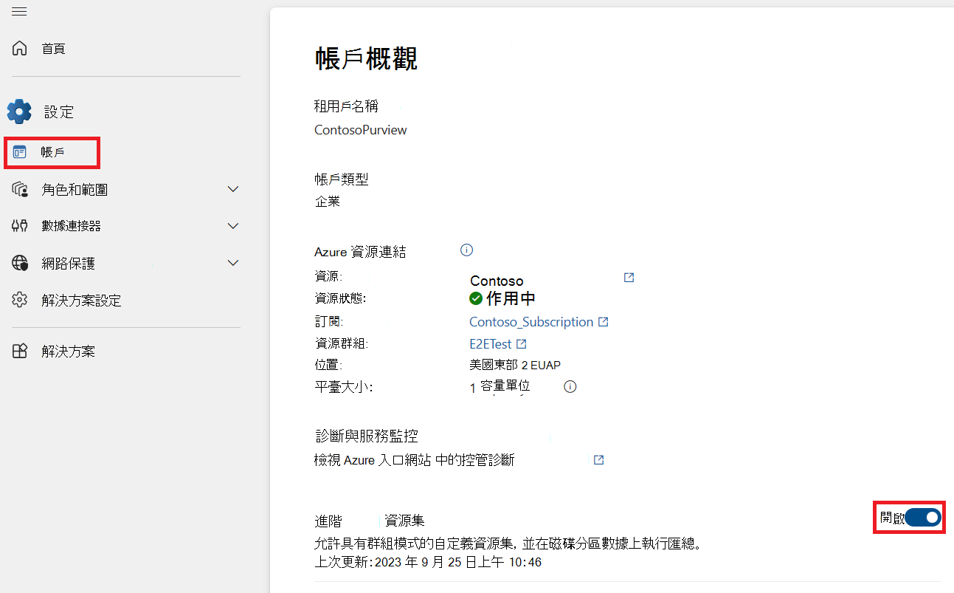Click 檢視 Azure 入口網站 中的控管診斷 link
954x593 pixels.
(414, 460)
